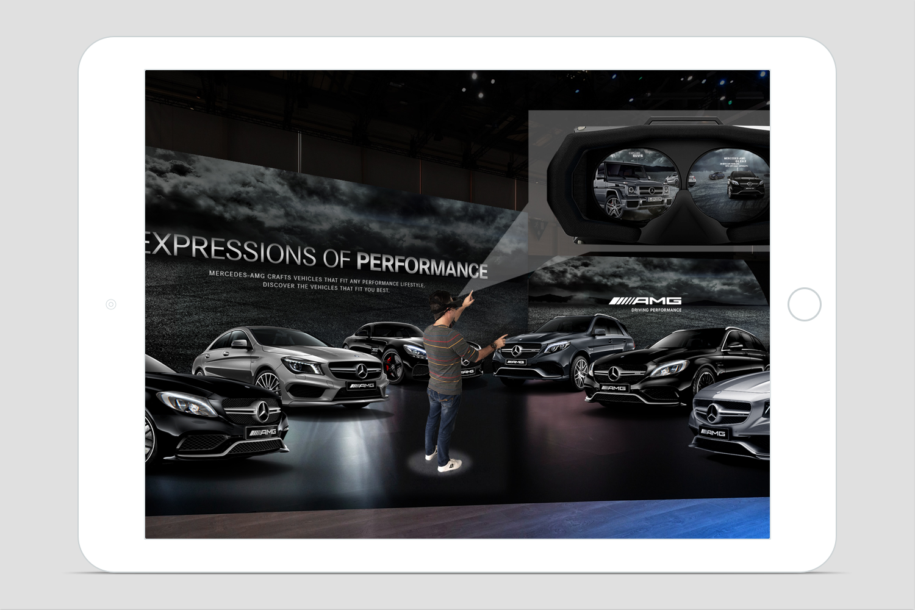Click the "DRIVING PERFORMANCE" tagline
This screenshot has height=610, width=915.
[x=656, y=310]
